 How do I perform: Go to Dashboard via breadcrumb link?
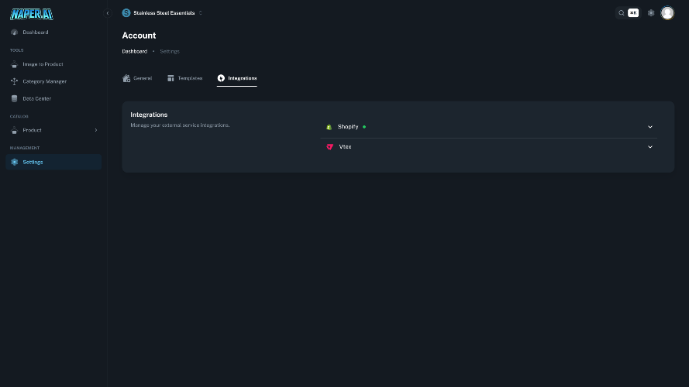point(134,51)
